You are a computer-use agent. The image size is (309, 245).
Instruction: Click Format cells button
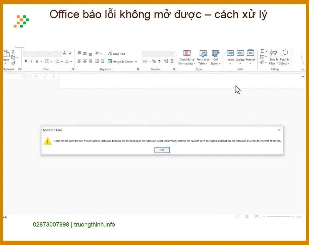pos(250,57)
